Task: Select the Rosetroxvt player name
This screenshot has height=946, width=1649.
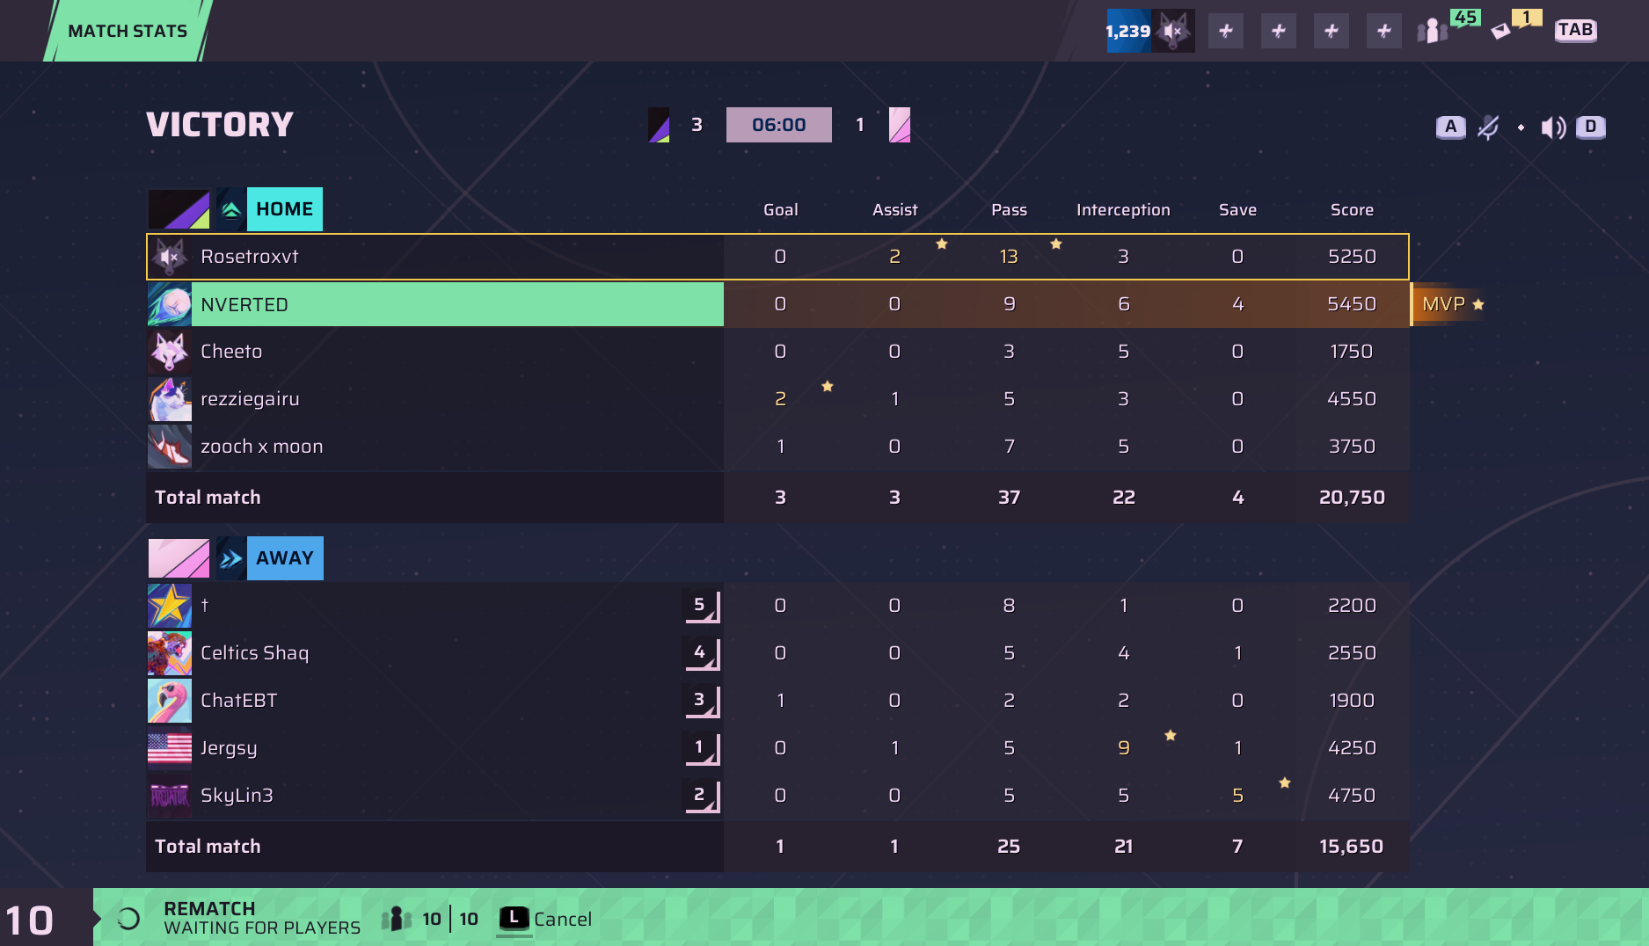Action: 250,257
